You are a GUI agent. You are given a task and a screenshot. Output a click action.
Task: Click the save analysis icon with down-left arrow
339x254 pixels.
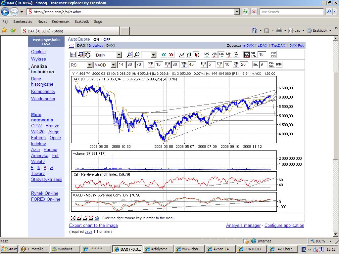[79, 218]
